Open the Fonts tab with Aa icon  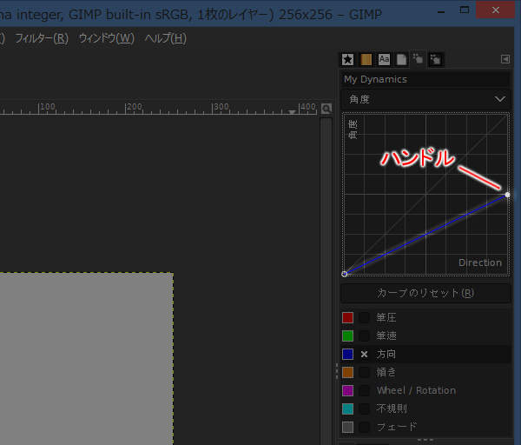tap(384, 60)
